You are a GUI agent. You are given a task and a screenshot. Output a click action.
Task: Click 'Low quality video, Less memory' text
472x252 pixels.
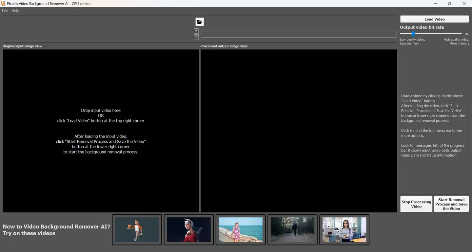click(x=412, y=41)
